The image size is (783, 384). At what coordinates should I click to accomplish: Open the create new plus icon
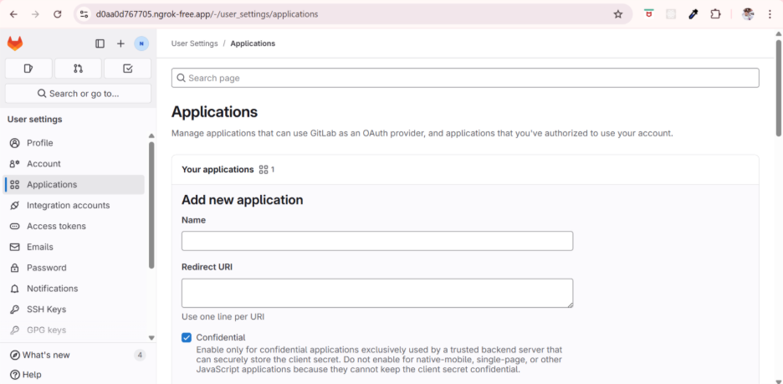120,44
